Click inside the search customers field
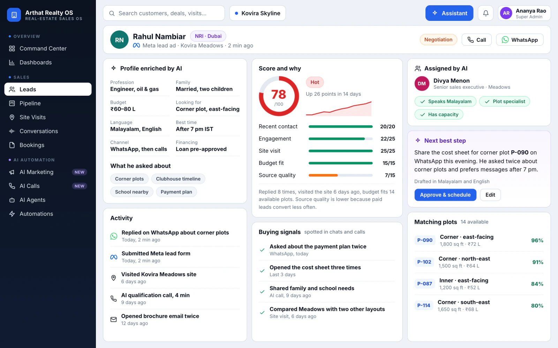558x348 pixels. point(164,13)
